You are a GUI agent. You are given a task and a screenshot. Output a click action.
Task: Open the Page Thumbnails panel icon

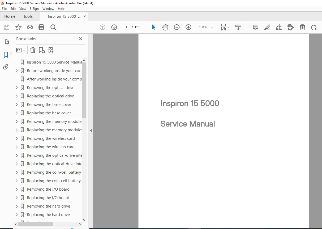(x=6, y=42)
